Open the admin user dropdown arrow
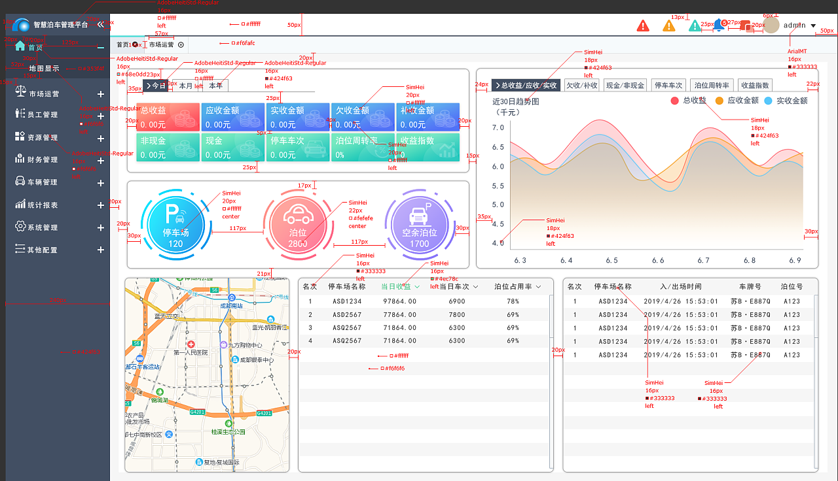838x481 pixels. click(x=813, y=26)
